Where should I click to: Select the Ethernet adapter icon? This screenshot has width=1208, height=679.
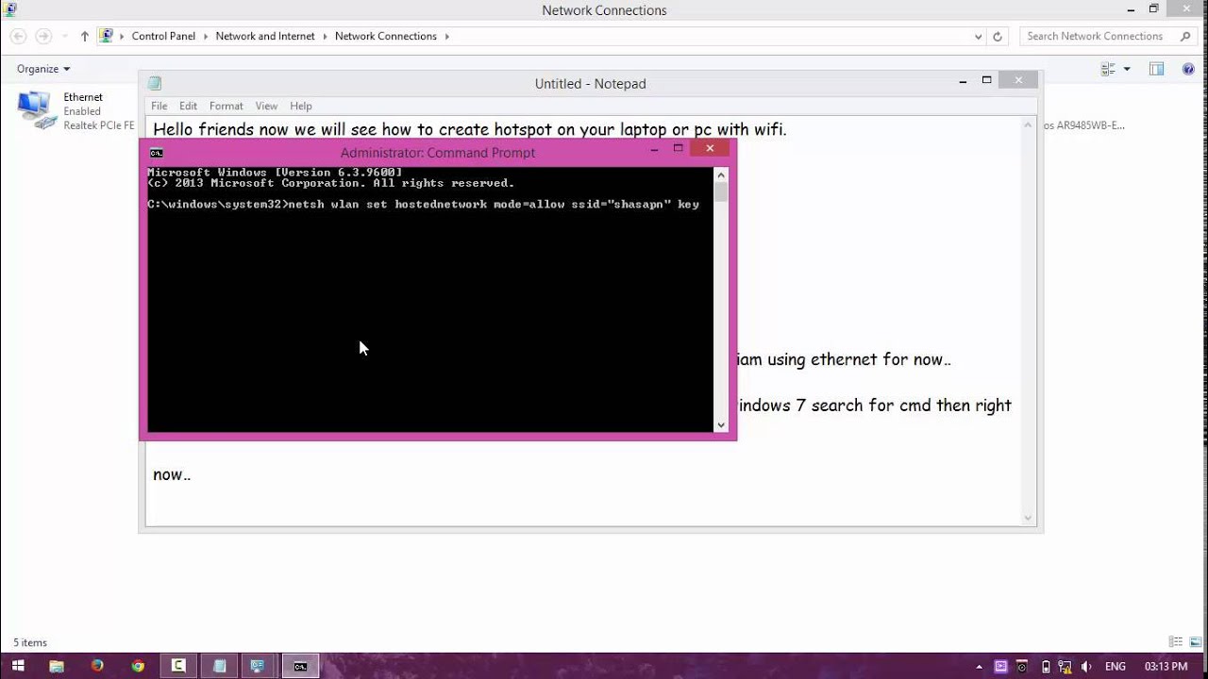[x=36, y=110]
